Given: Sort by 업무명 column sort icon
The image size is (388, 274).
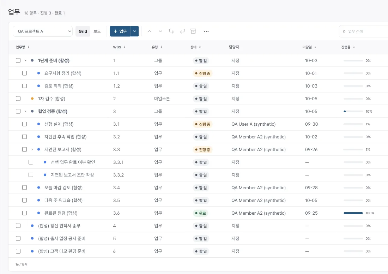Looking at the screenshot, I should [29, 47].
